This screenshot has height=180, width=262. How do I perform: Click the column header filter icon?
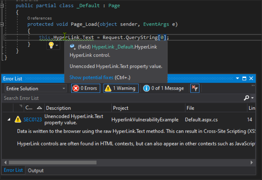click(21, 106)
